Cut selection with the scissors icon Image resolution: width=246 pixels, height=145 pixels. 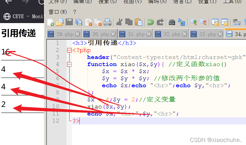coord(119,22)
